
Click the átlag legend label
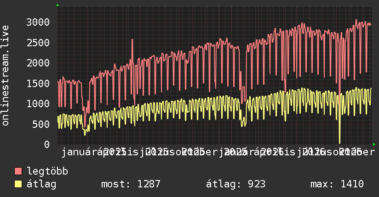click(x=41, y=184)
